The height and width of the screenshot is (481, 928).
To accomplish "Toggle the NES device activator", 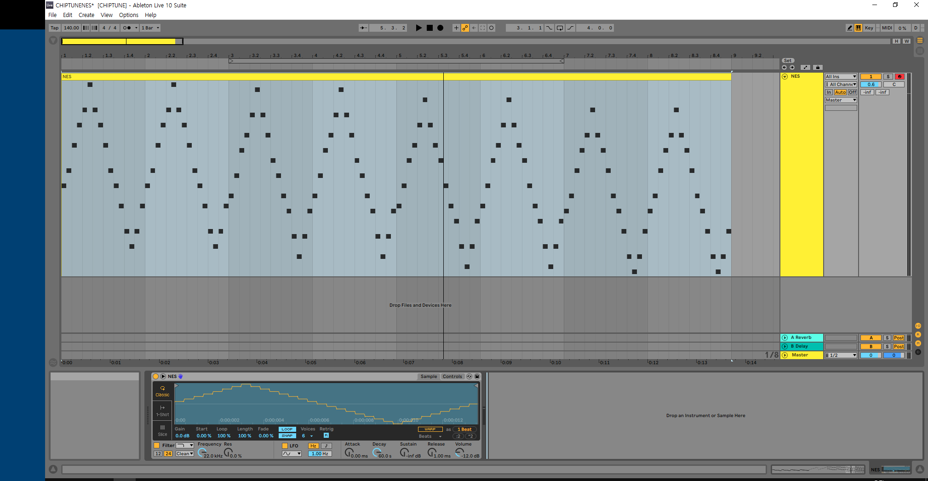I will (155, 377).
